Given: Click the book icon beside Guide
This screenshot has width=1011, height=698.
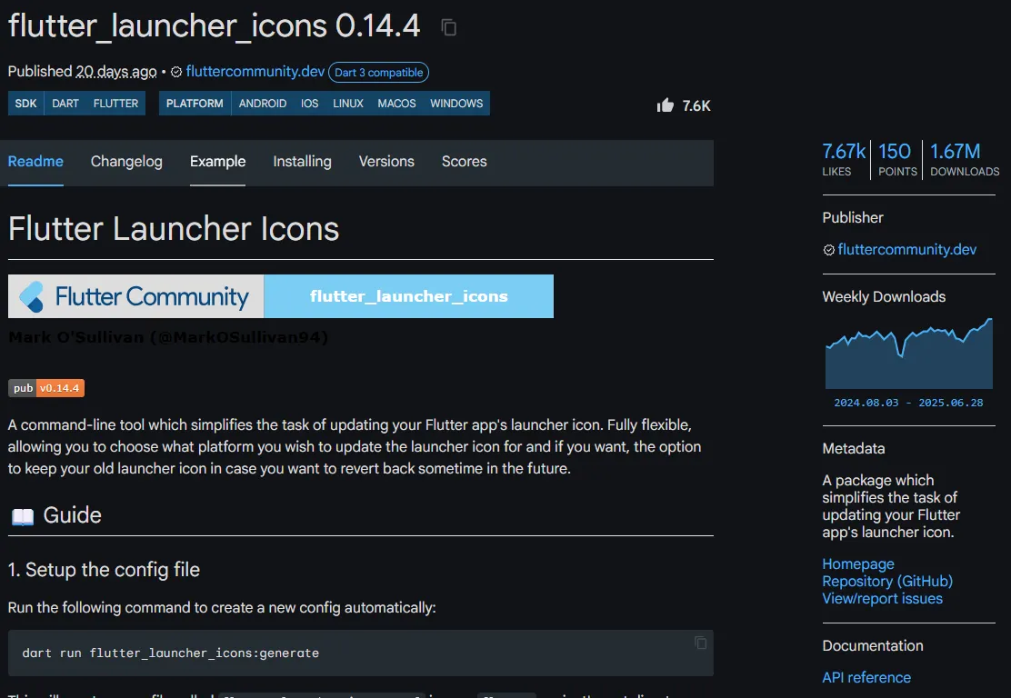Looking at the screenshot, I should tap(24, 516).
